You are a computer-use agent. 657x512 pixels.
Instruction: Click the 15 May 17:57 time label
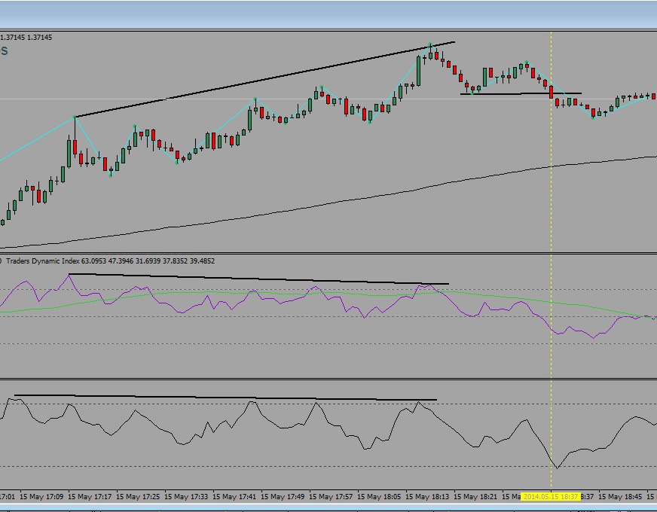point(331,496)
